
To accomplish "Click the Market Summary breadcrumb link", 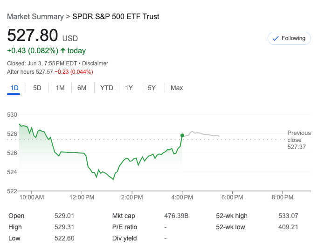I will coord(35,16).
